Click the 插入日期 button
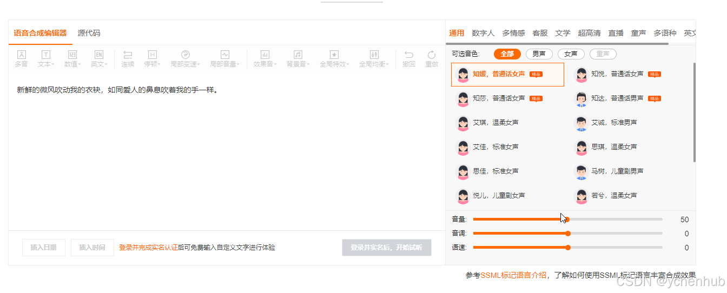 44,248
